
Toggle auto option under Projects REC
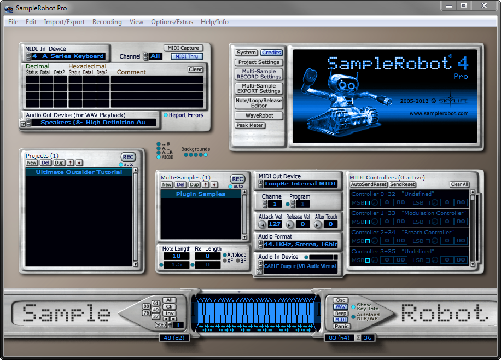pyautogui.click(x=121, y=165)
